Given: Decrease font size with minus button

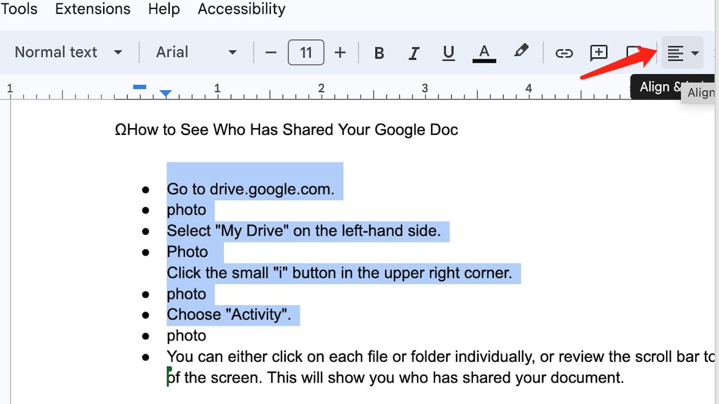Looking at the screenshot, I should point(271,52).
